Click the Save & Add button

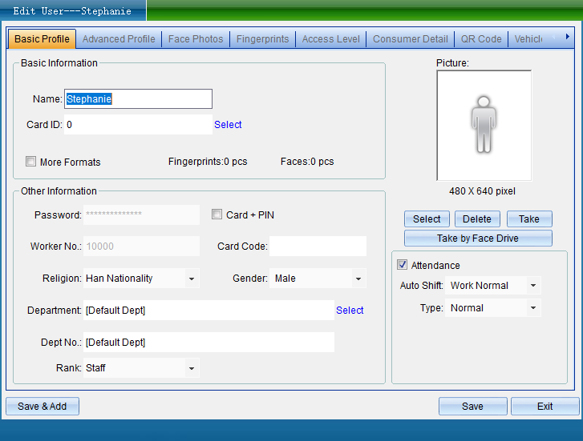click(43, 407)
